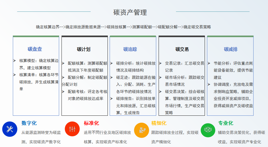This screenshot has width=268, height=147.
Task: Click the 标准化 heading text
Action: click(x=91, y=123)
